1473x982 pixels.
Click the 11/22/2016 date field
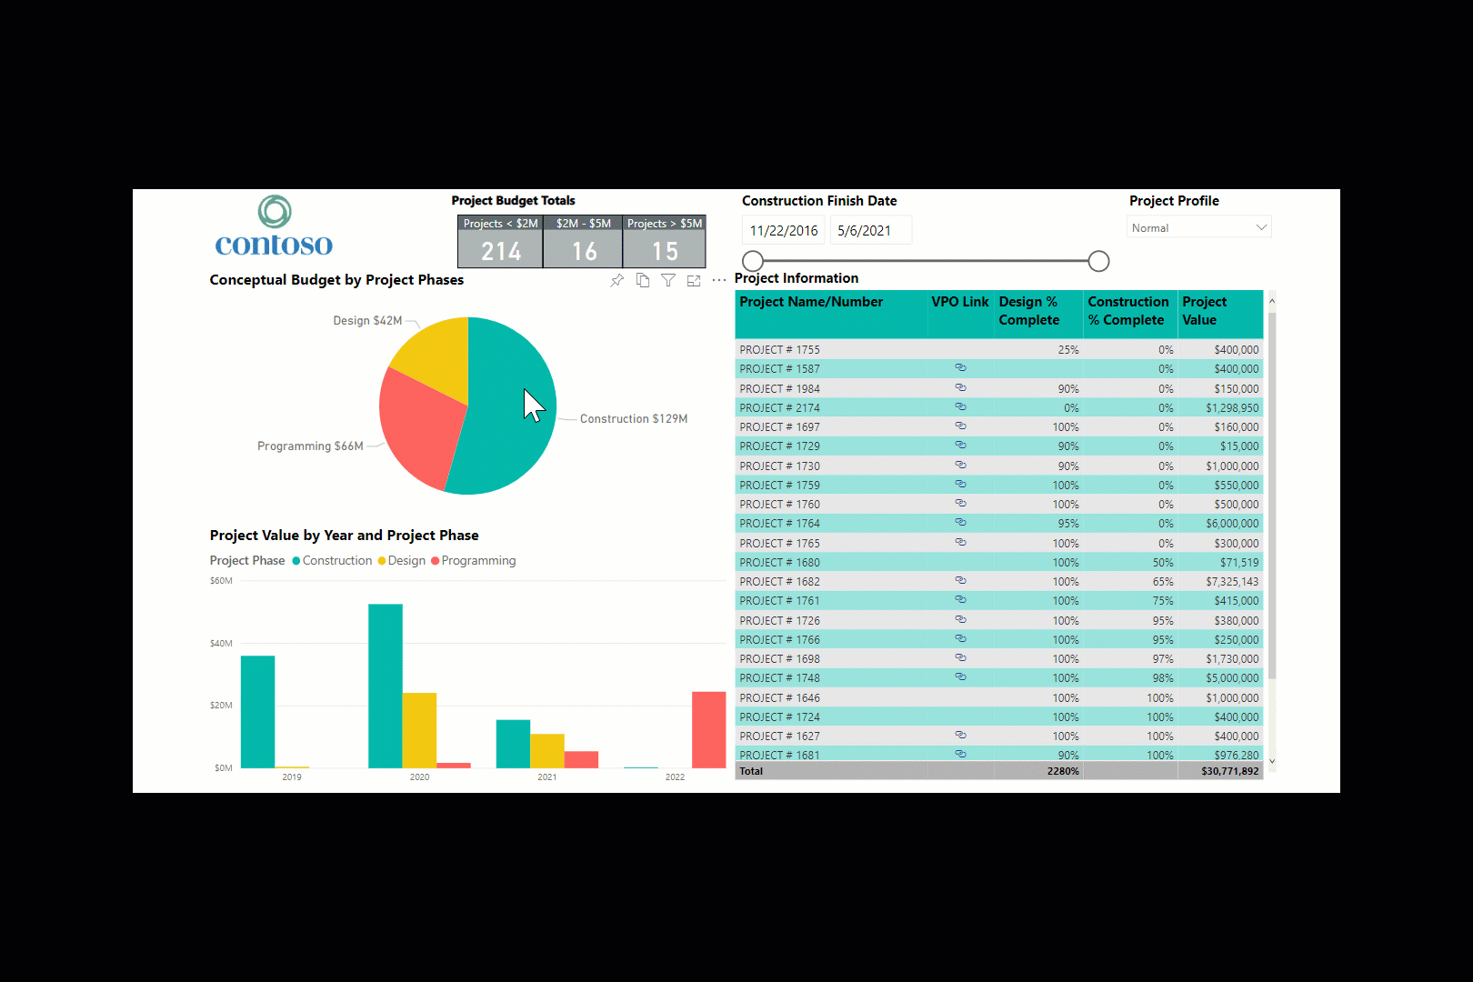[783, 229]
